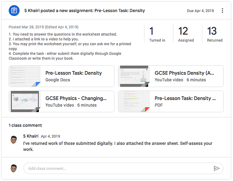
Task: Click the blue assignment clipboard icon
Action: coord(14,10)
